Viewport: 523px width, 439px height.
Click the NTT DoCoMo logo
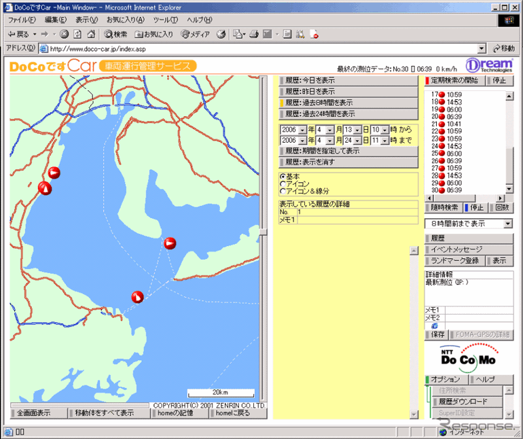468,358
